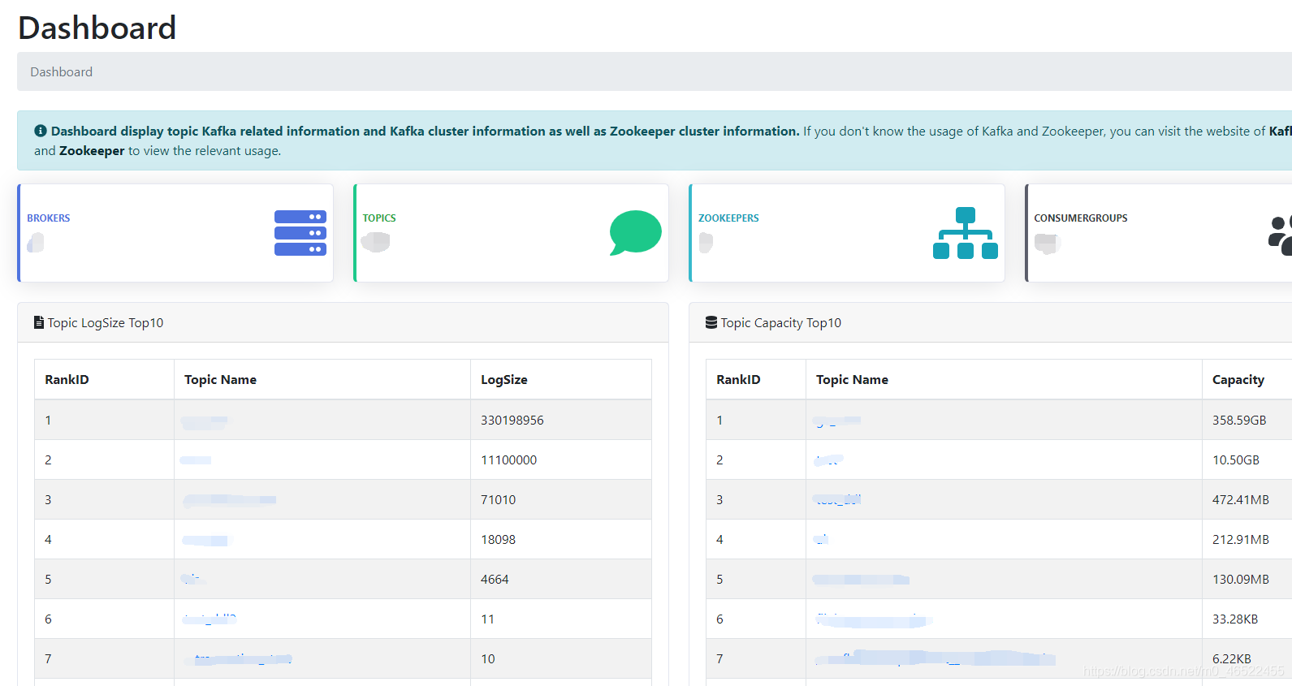Click the Topic Name header in Capacity table
This screenshot has height=686, width=1292.
coord(852,380)
